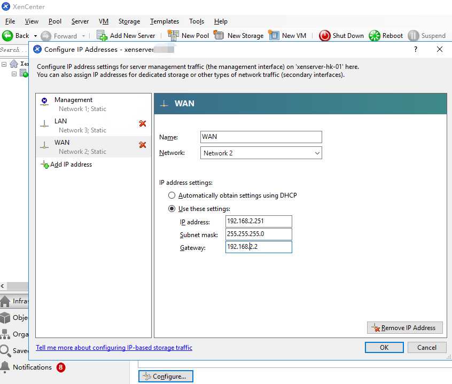Collapse the server node in tree
This screenshot has height=384, width=452.
(x=14, y=74)
